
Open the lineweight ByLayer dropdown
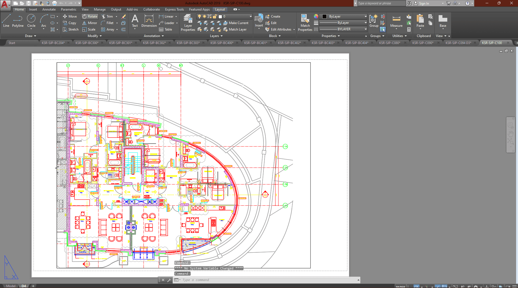tap(343, 23)
